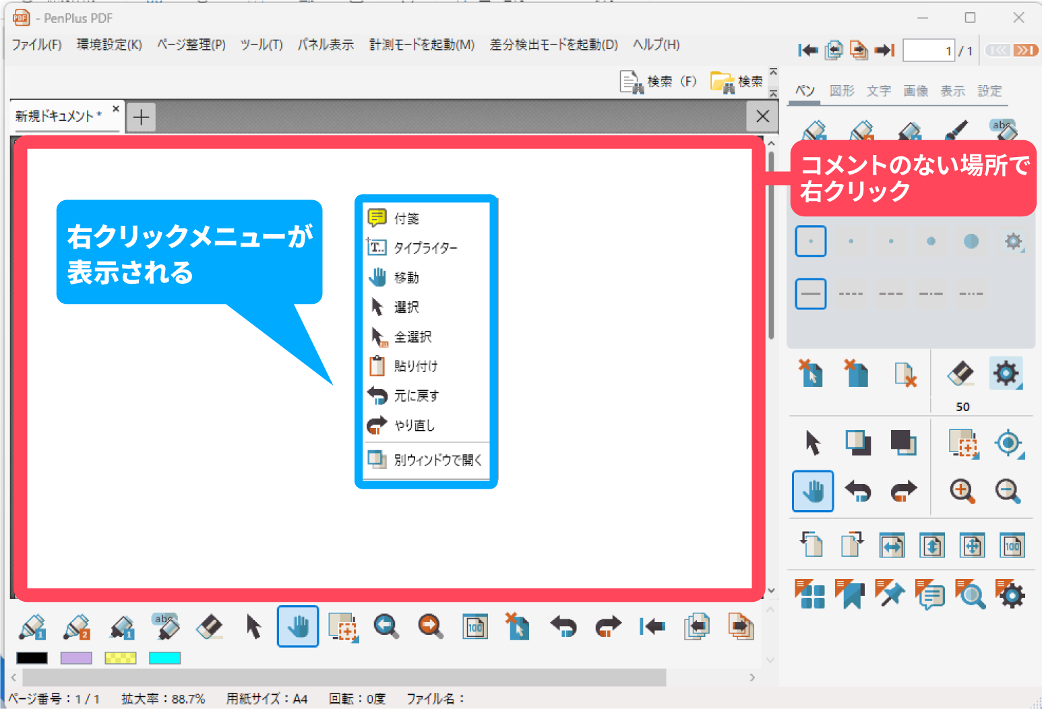Screen dimensions: 1042x709
Task: Open the target focus tool options
Action: (x=1010, y=443)
